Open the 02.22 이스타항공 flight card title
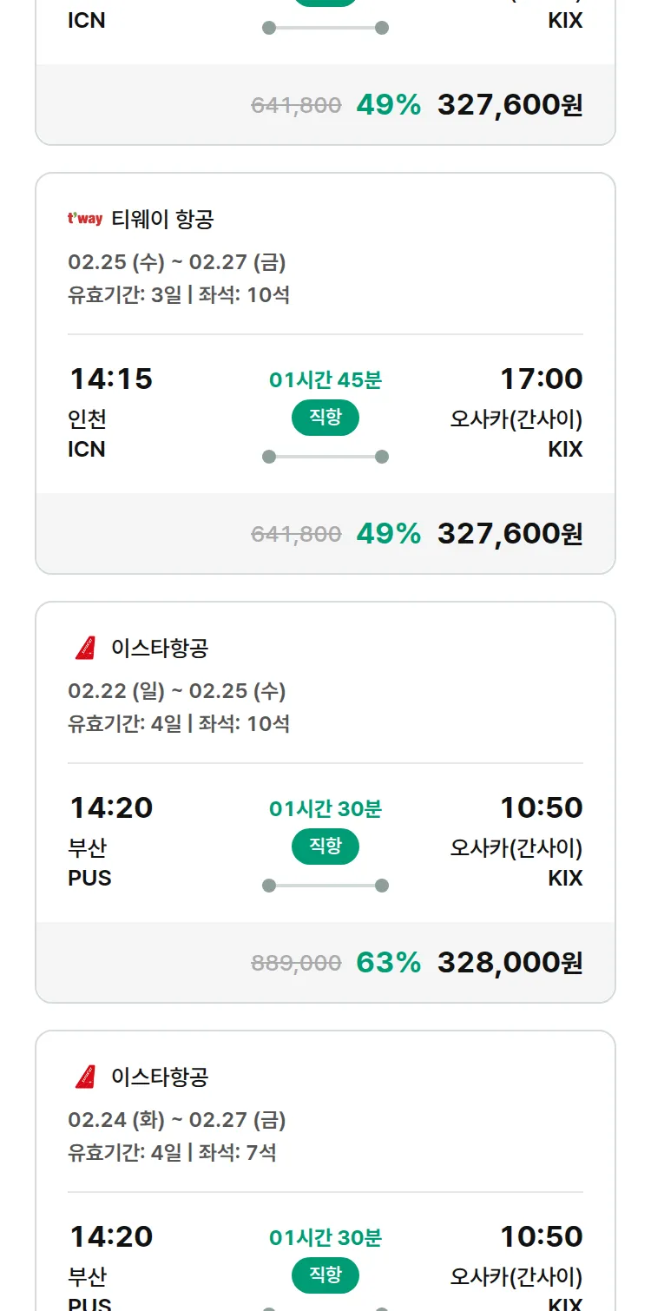This screenshot has height=1311, width=651. 160,648
